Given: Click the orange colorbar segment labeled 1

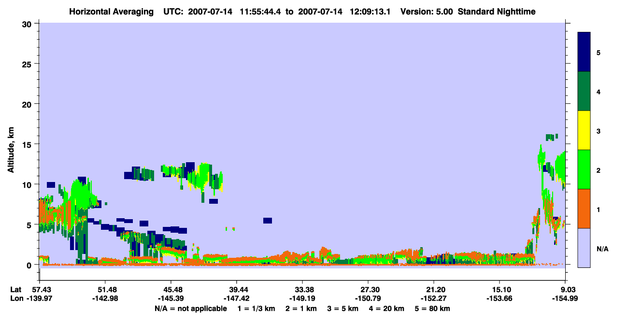Looking at the screenshot, I should [x=584, y=209].
